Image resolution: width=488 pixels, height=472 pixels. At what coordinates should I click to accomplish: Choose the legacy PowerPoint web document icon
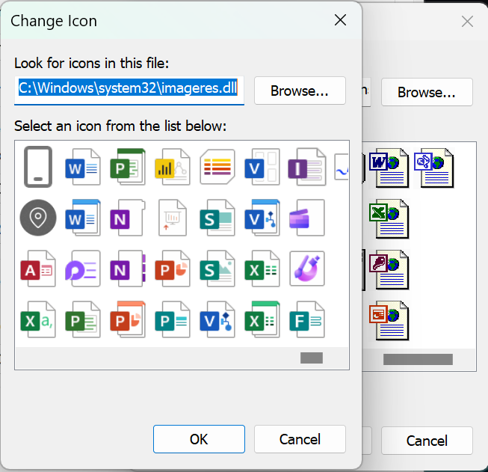[x=389, y=319]
